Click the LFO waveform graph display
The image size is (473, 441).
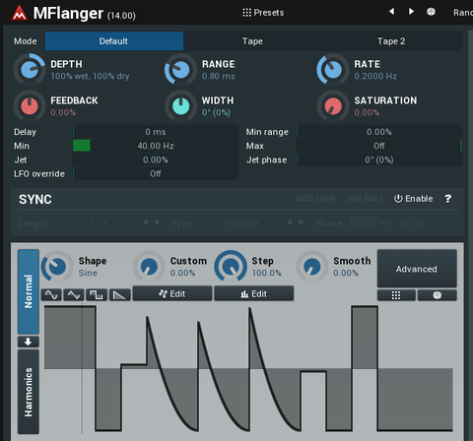click(x=248, y=369)
